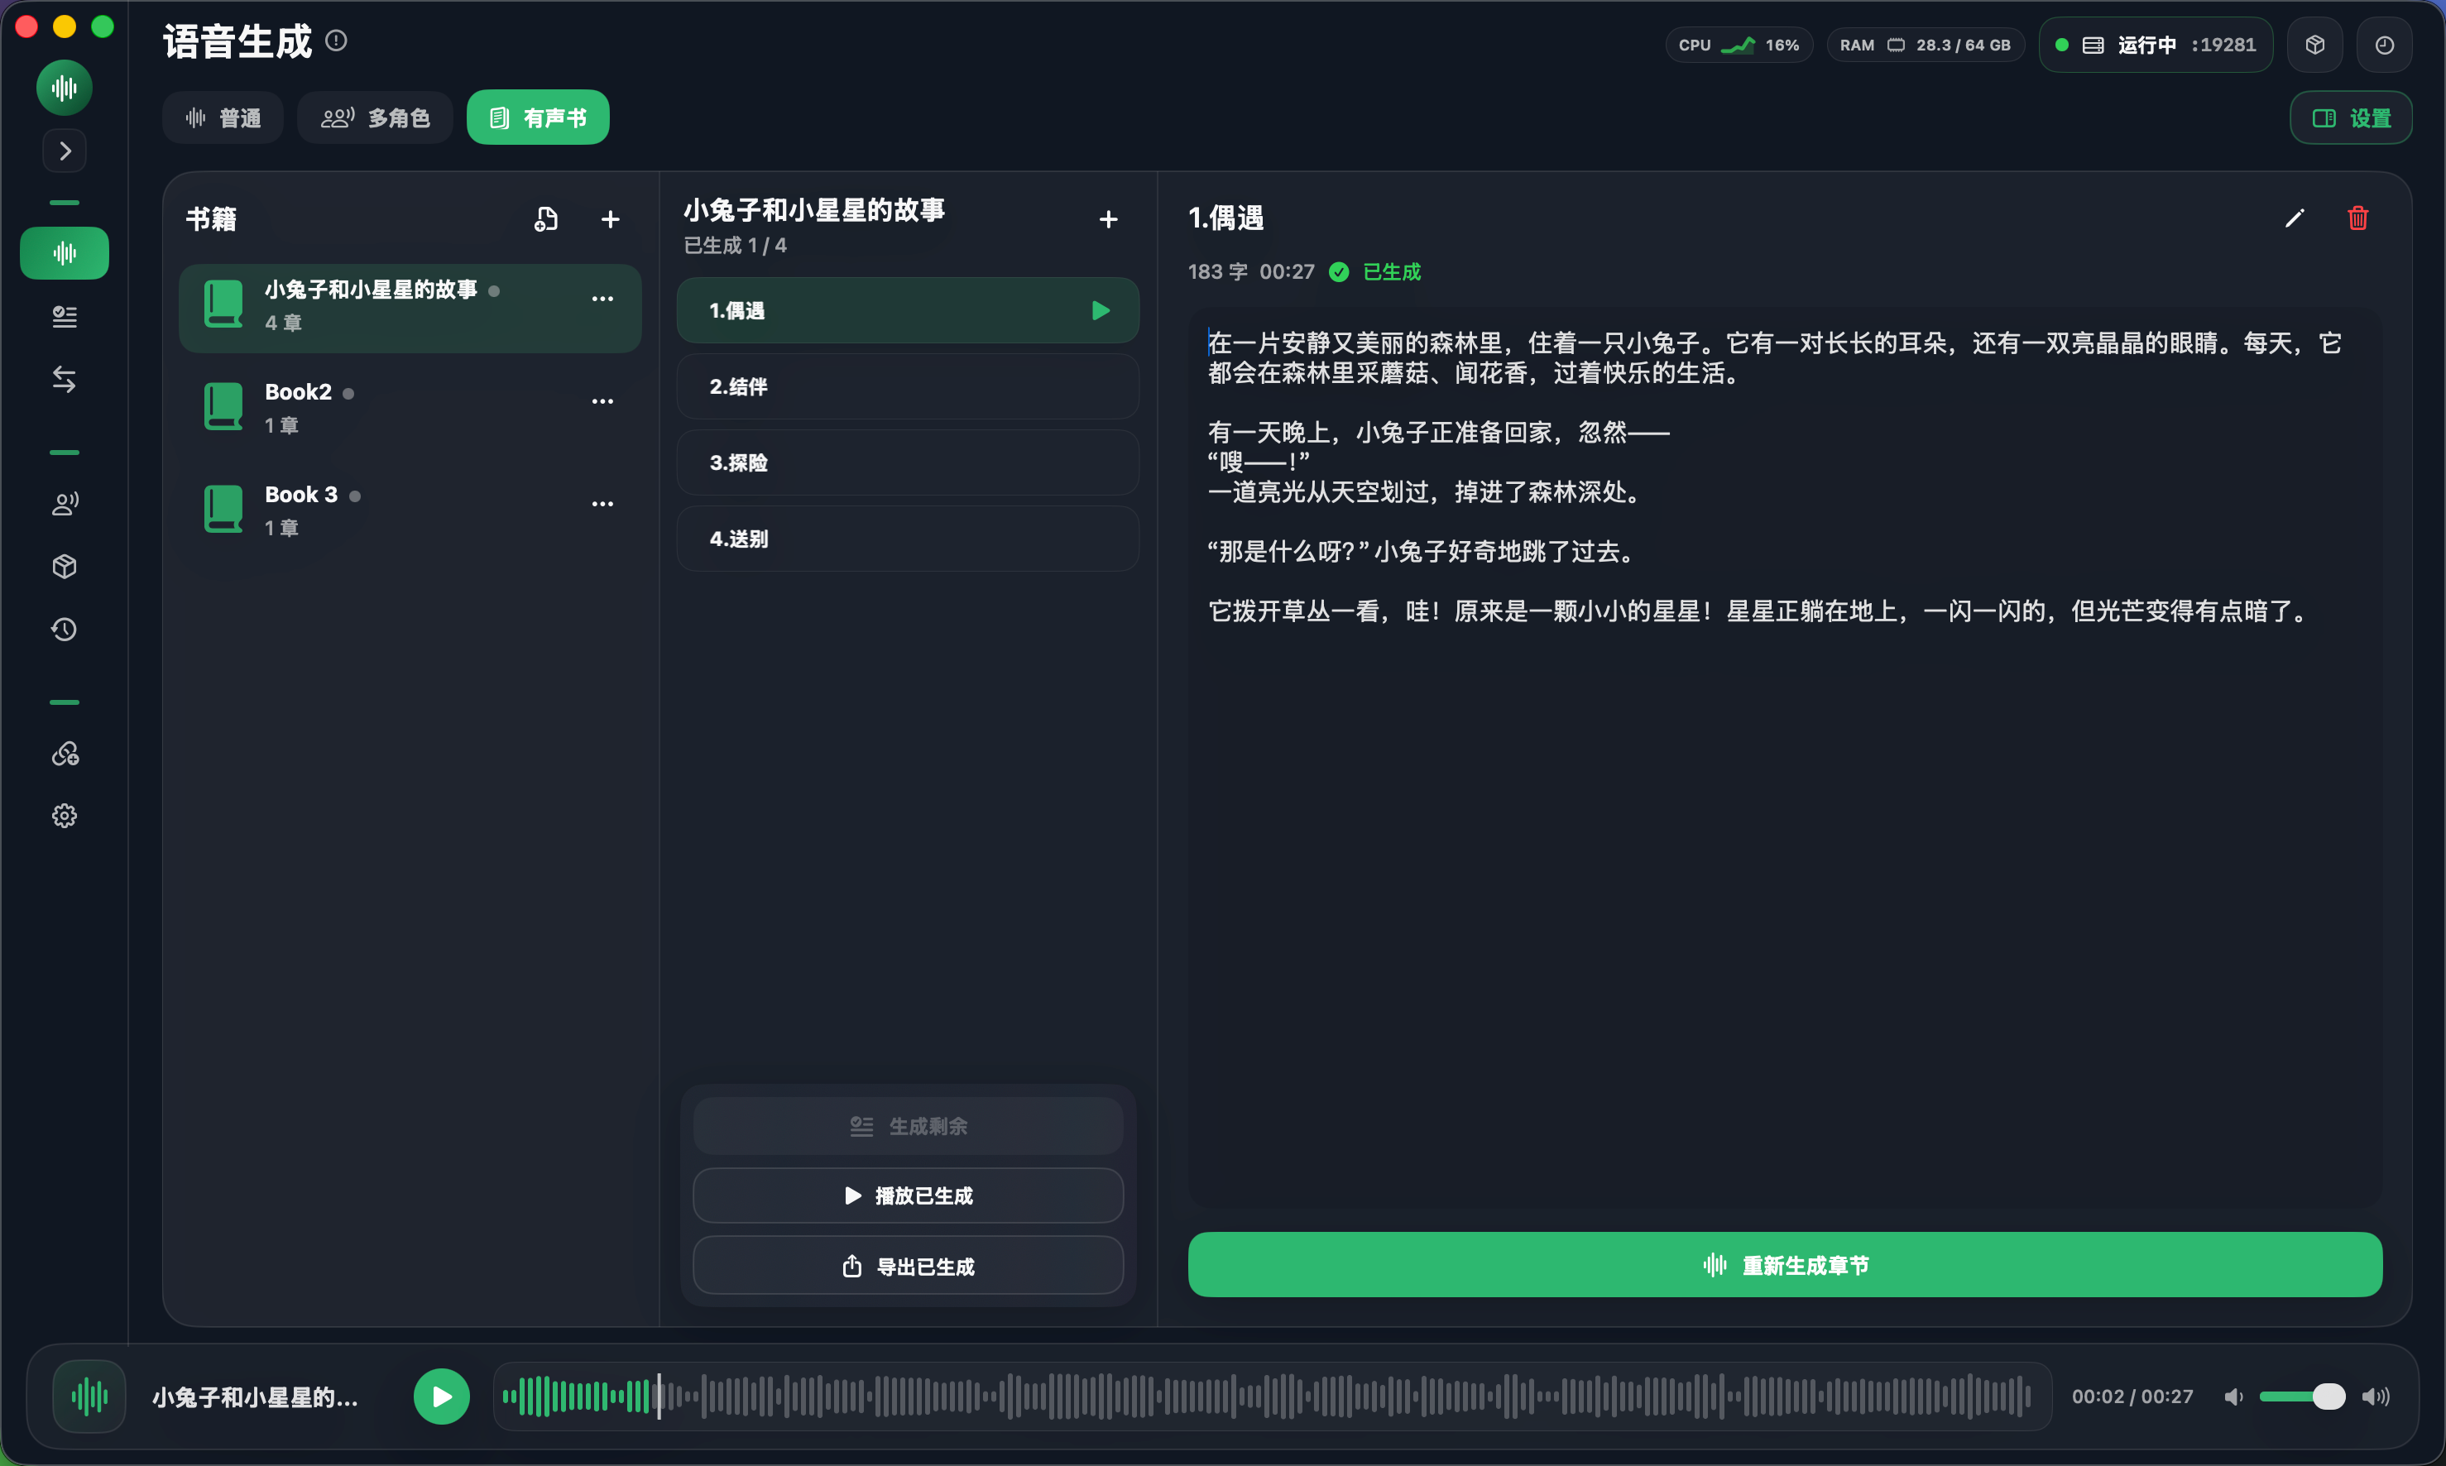The image size is (2446, 1466).
Task: Click the 重新生成章节 button
Action: pos(1785,1266)
